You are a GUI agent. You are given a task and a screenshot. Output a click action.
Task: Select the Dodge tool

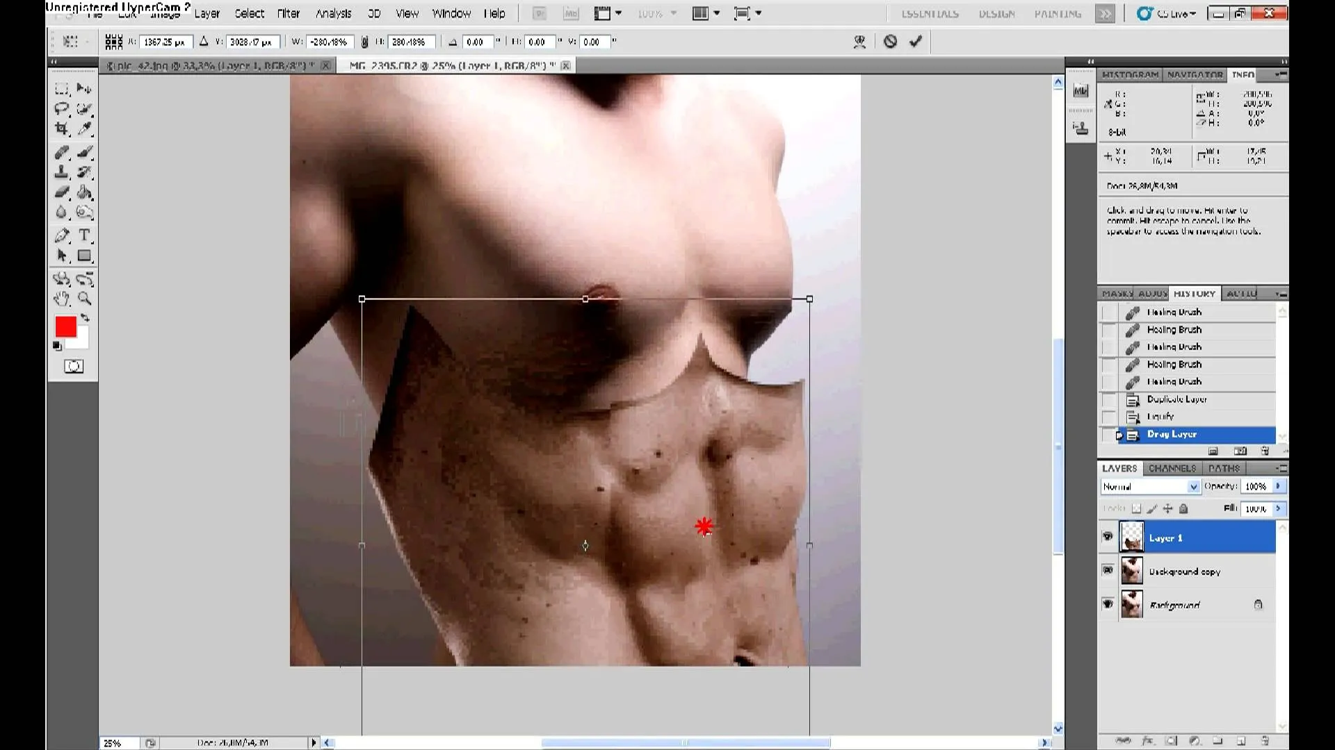84,212
